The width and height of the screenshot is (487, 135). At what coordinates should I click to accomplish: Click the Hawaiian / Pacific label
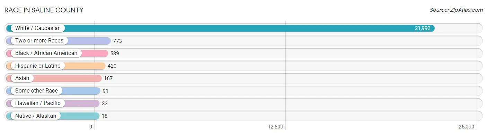click(x=38, y=103)
